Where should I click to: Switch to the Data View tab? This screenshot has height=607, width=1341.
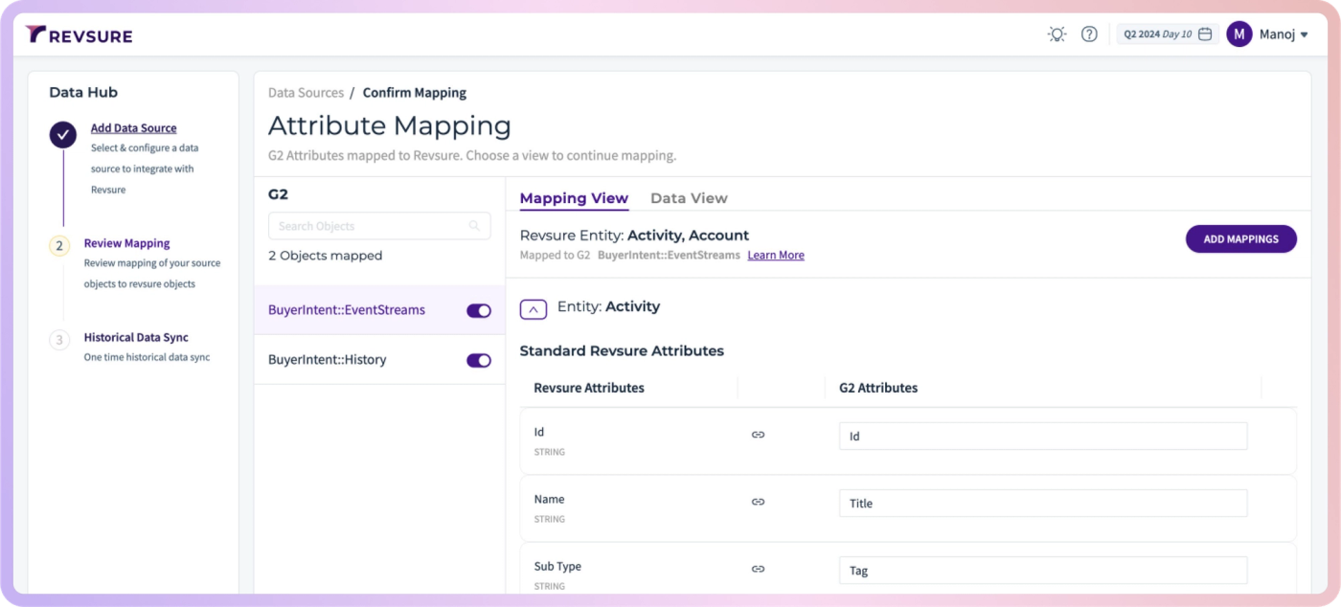(x=689, y=198)
